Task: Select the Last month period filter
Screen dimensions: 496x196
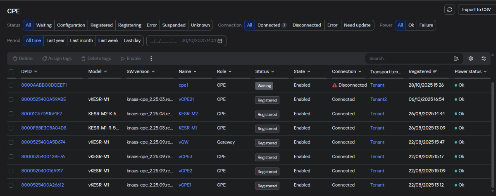Action: (81, 41)
